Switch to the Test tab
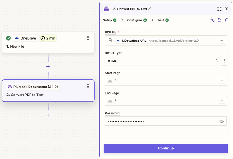Screen dimensions: 233x159 click(163, 20)
